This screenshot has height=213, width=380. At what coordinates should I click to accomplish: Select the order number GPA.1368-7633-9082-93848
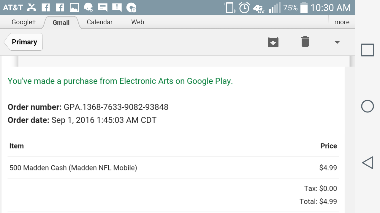tap(116, 107)
